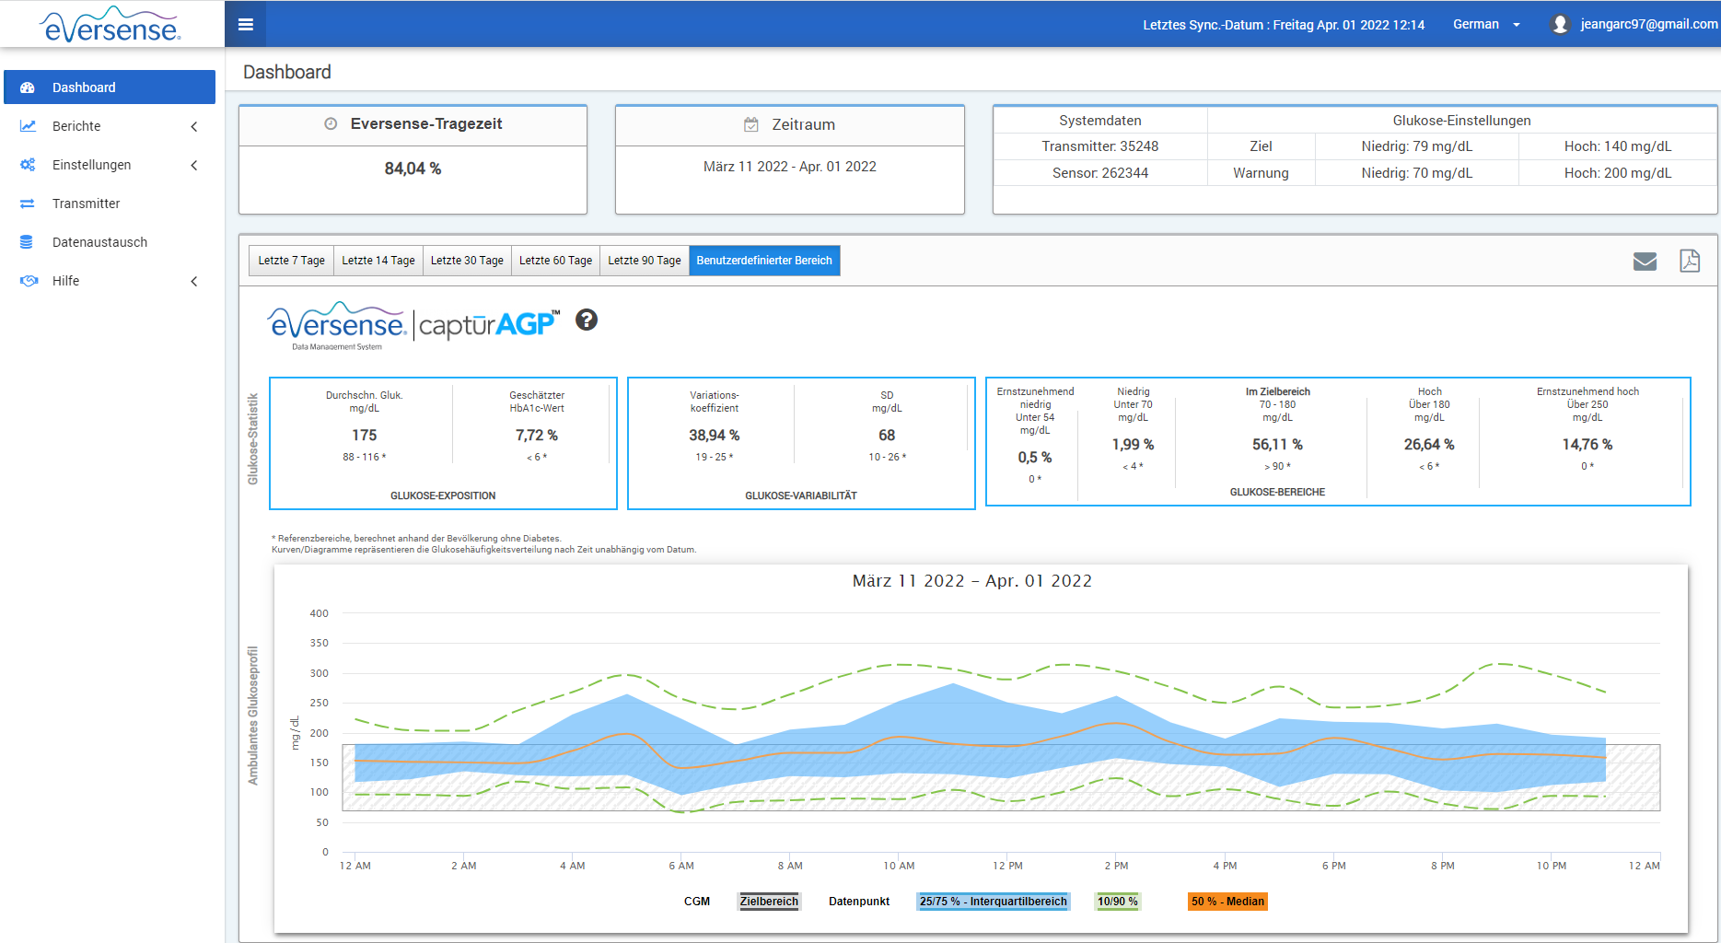
Task: Switch to Letzte 90 Tage tab
Action: [644, 261]
